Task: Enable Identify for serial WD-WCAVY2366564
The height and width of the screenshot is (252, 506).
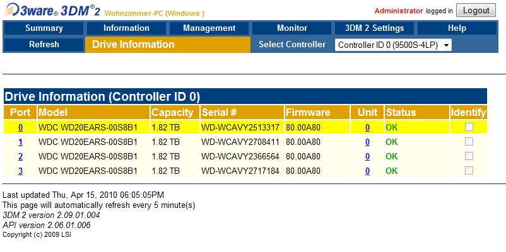Action: pyautogui.click(x=469, y=156)
